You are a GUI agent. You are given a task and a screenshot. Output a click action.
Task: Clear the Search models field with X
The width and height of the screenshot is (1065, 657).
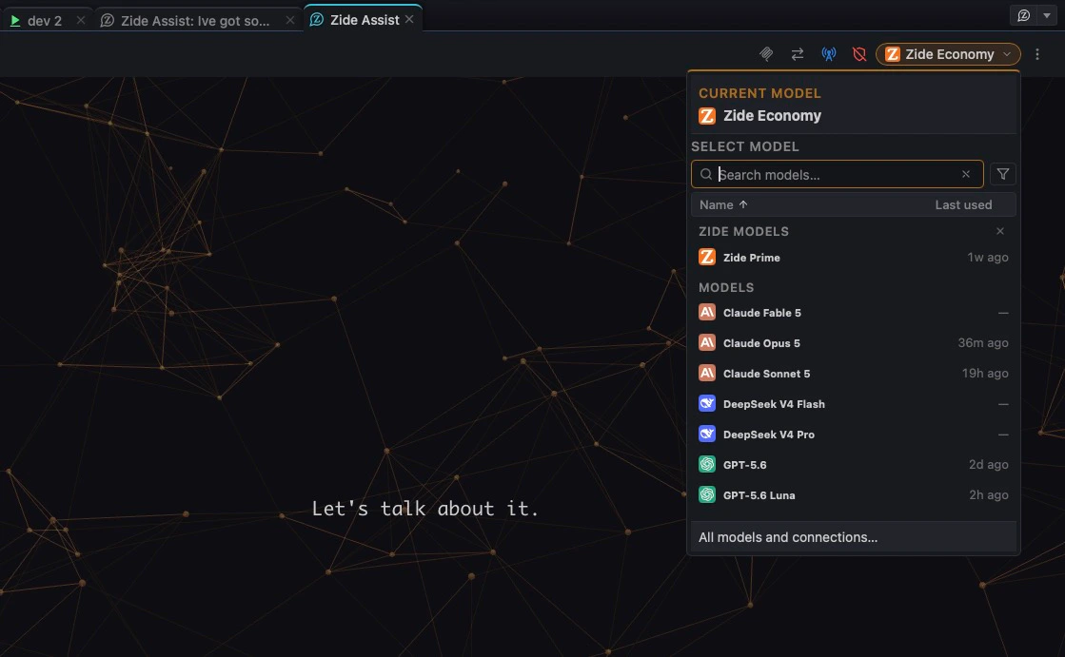tap(966, 174)
